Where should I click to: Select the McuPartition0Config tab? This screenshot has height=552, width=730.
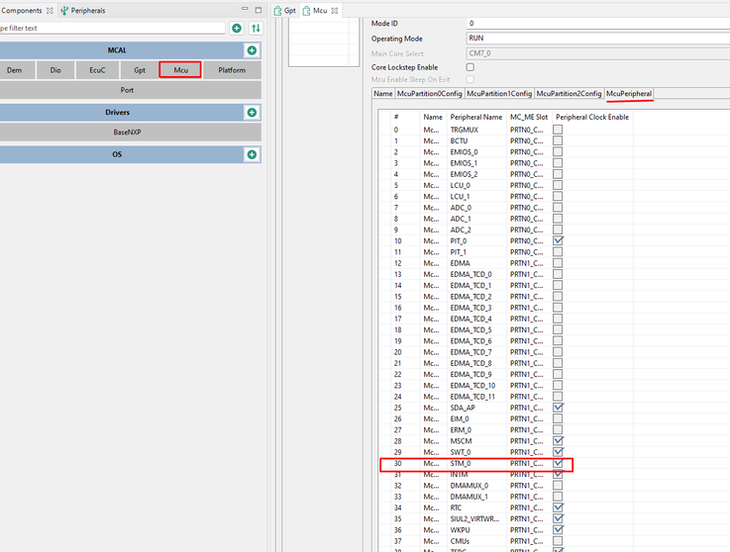(429, 93)
